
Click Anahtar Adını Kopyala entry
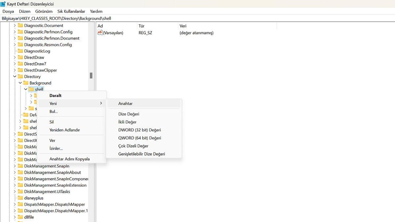tap(69, 159)
